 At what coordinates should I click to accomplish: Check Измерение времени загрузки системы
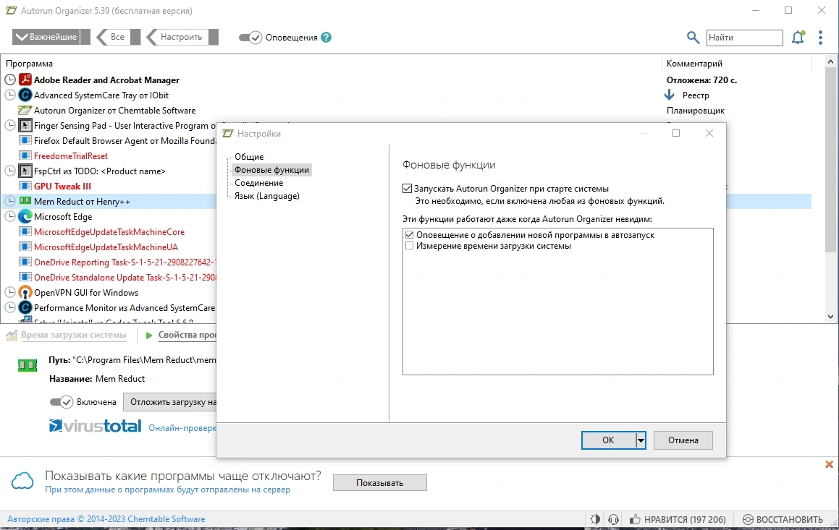409,246
